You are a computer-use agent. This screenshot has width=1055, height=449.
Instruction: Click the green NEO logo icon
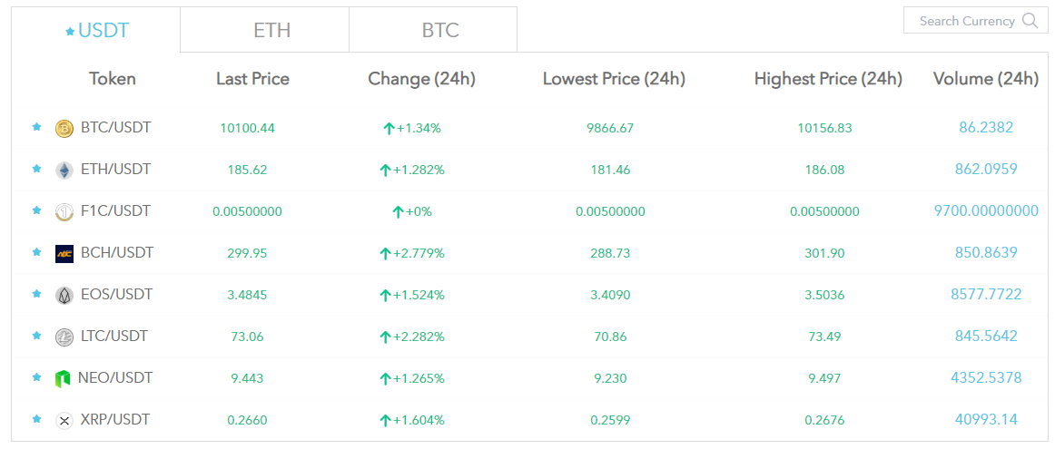[x=64, y=379]
